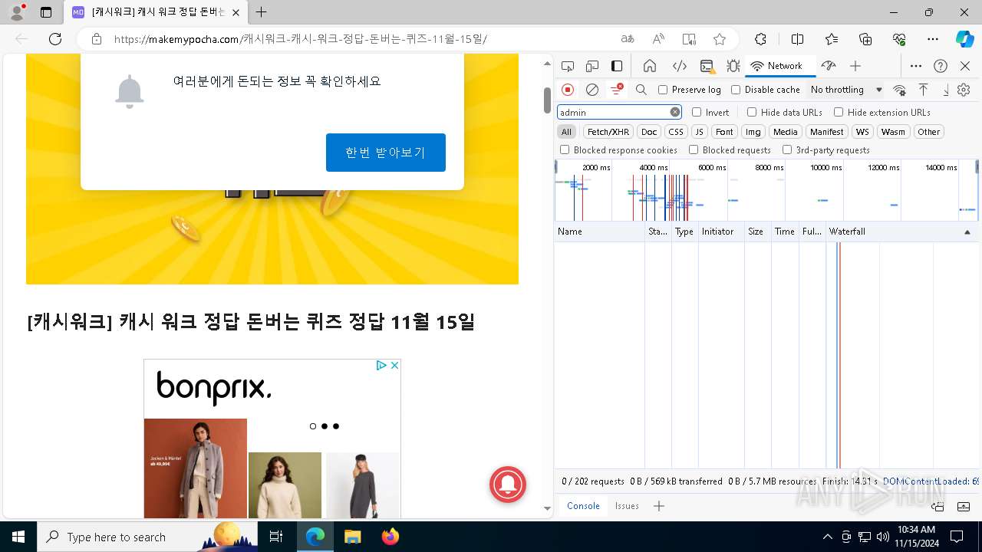Open the DevTools Welcome home icon
This screenshot has height=552, width=982.
[x=650, y=66]
